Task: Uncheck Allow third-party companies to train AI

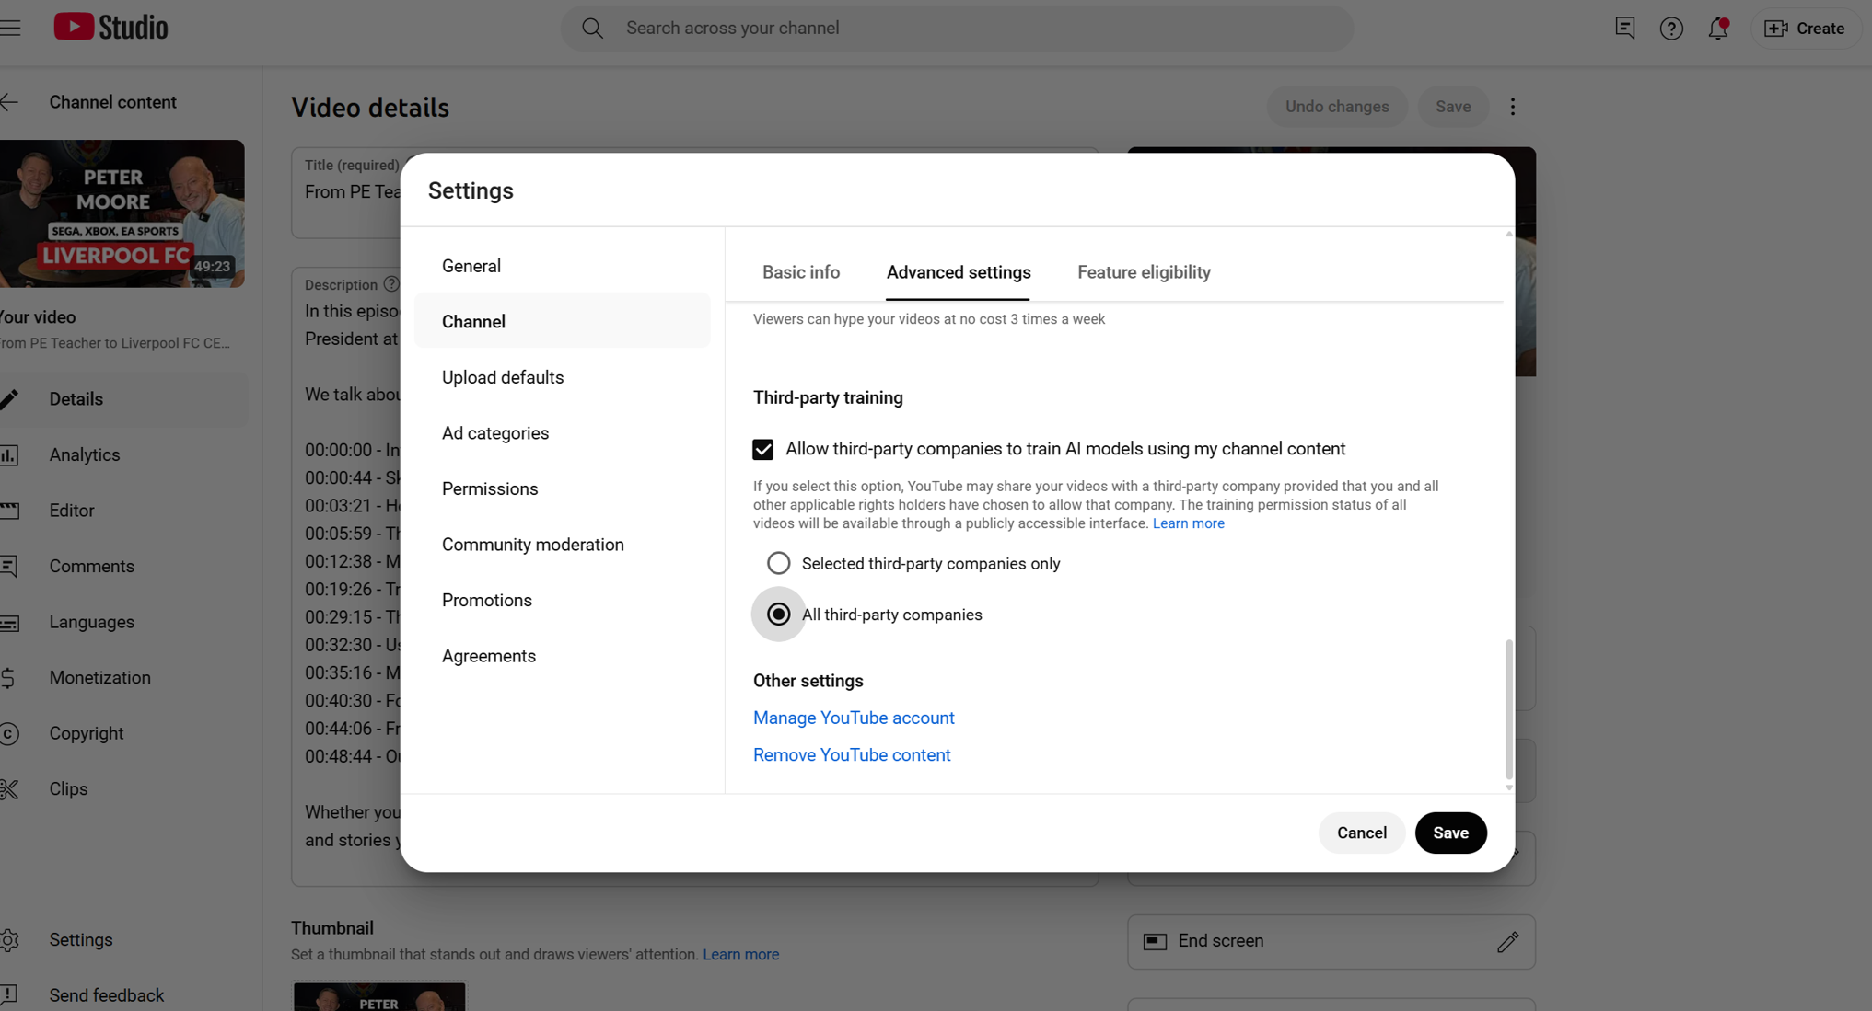Action: 762,449
